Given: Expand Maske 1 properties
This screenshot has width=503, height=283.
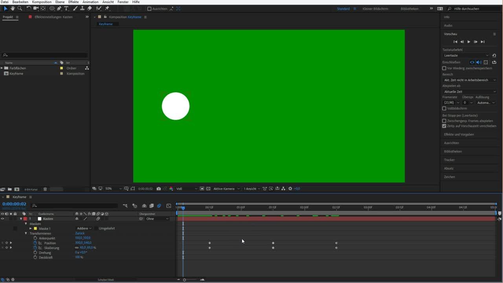Looking at the screenshot, I should 31,228.
